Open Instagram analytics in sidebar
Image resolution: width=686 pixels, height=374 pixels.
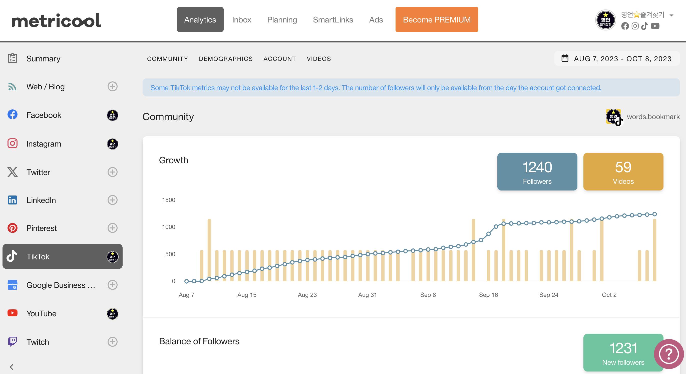tap(44, 144)
